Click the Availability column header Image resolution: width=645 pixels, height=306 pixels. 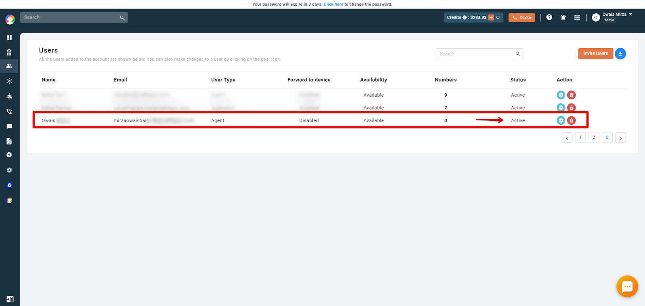click(x=374, y=80)
